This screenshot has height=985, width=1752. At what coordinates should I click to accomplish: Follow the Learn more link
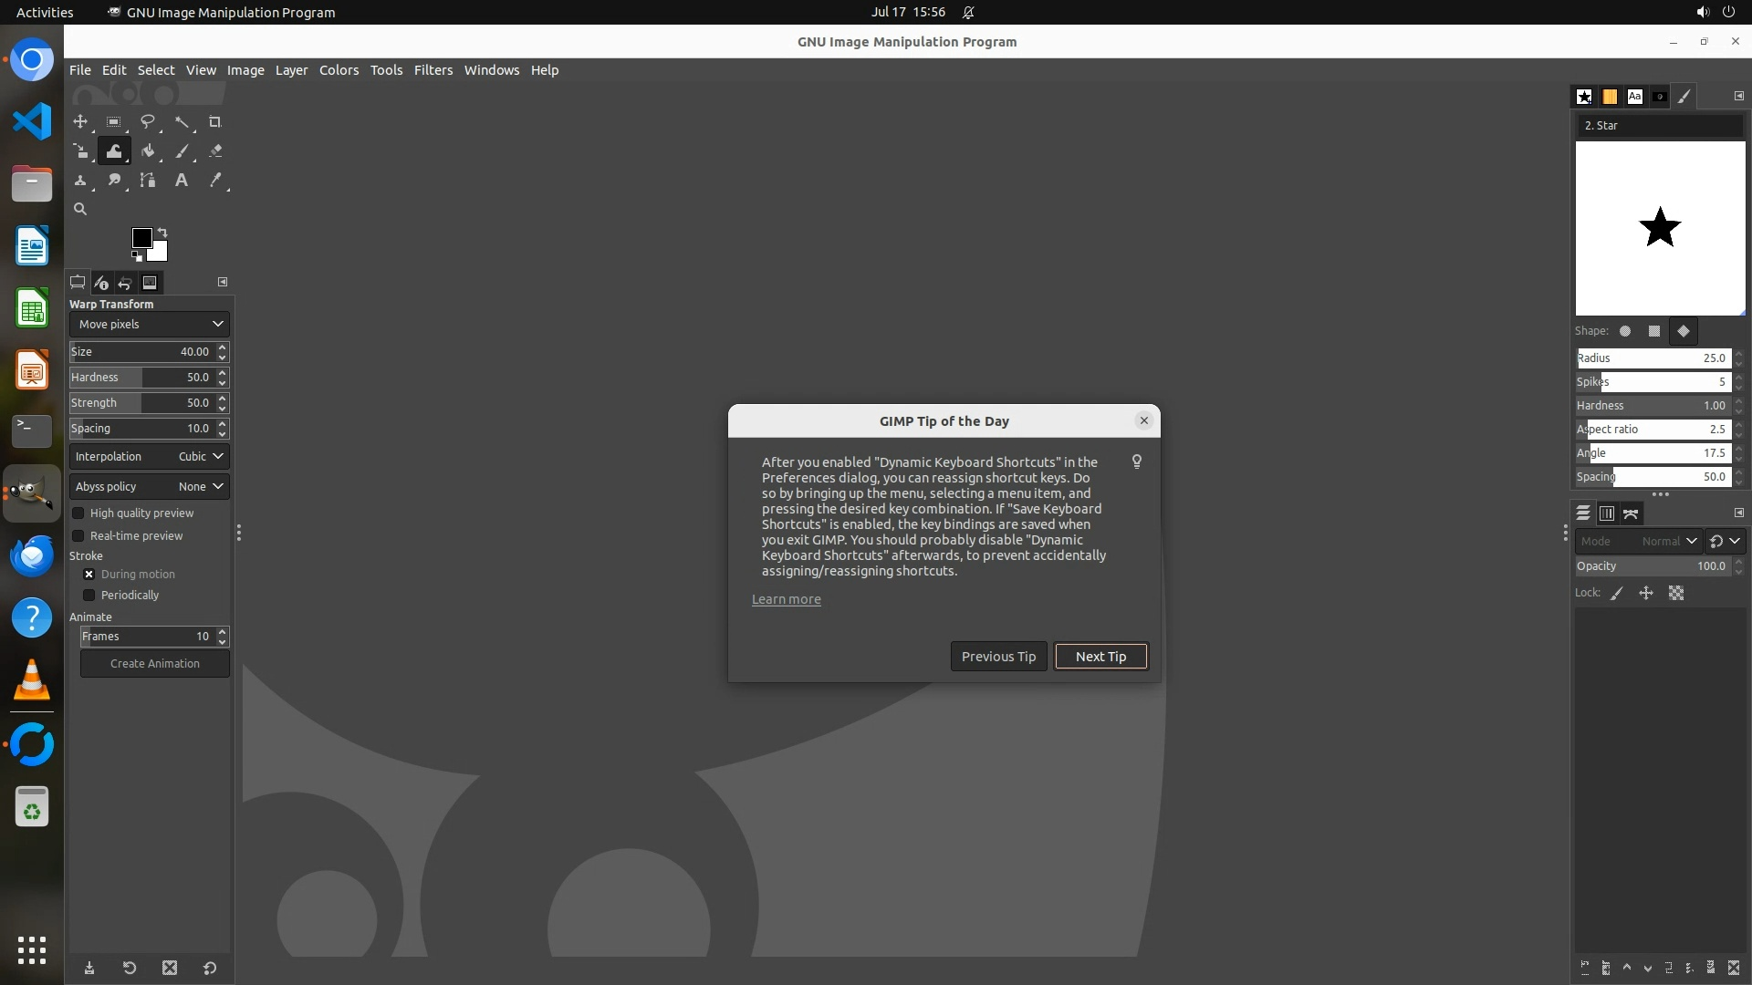[x=786, y=600]
